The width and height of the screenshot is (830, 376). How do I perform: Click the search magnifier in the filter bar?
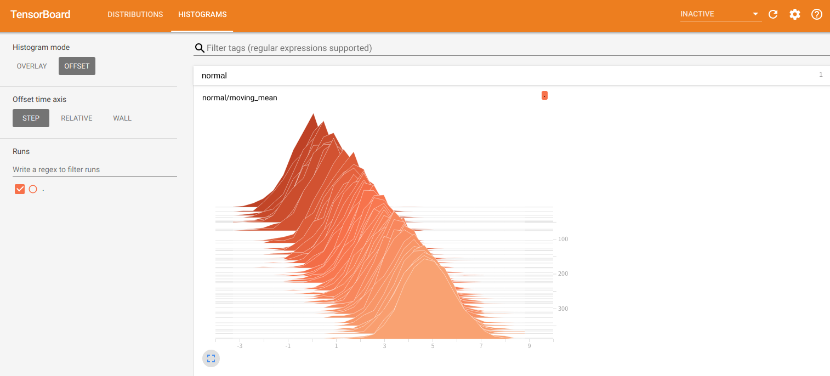[x=200, y=48]
